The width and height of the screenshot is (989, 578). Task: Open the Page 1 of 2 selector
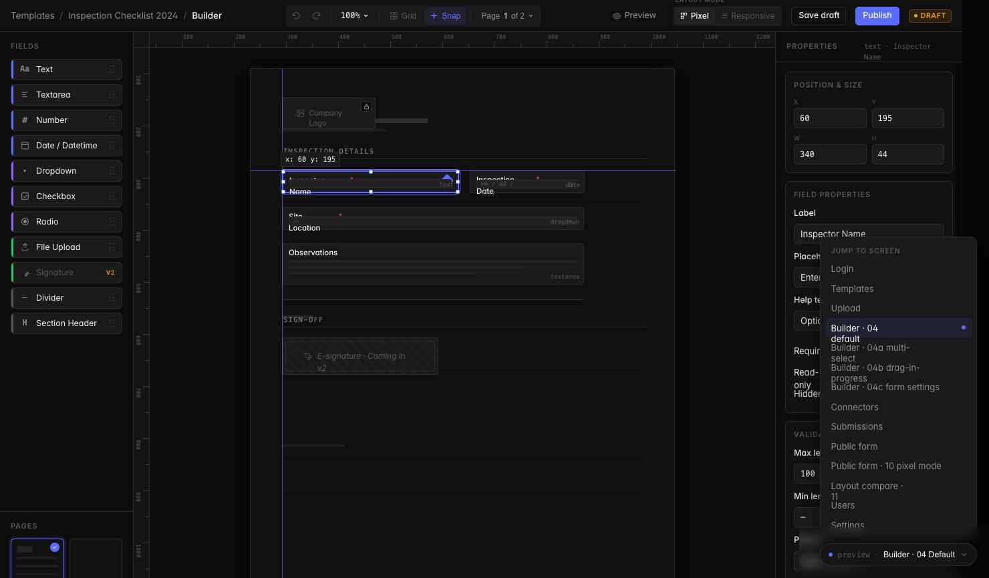[x=507, y=15]
